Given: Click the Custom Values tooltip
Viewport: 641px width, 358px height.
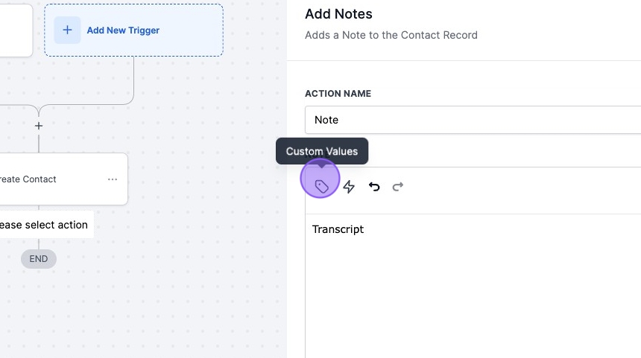Looking at the screenshot, I should (322, 151).
